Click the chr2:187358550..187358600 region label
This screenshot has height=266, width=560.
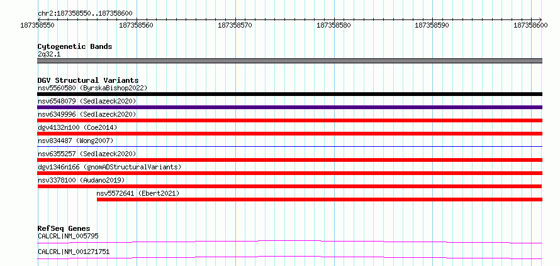85,14
